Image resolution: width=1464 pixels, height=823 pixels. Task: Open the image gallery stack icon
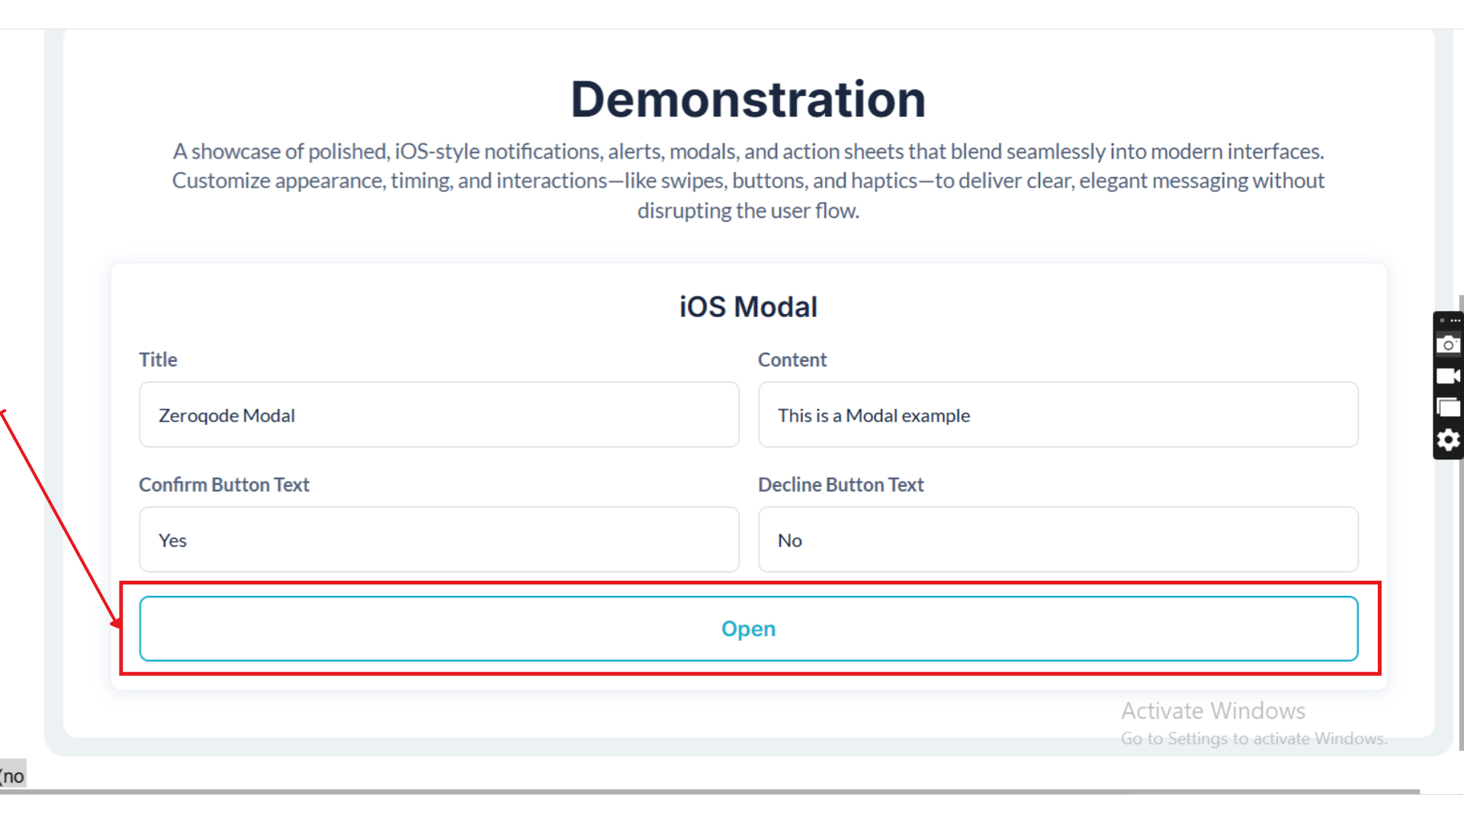coord(1448,407)
